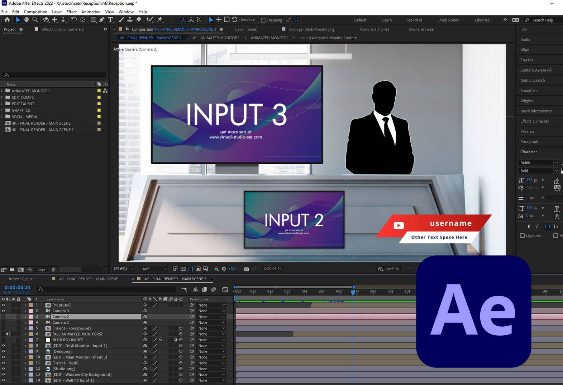
Task: Expand the Camera 2 layer properties
Action: pos(25,317)
